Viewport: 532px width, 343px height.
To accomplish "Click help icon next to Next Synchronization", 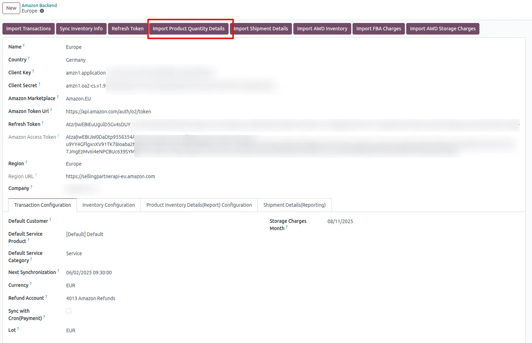I will point(58,271).
